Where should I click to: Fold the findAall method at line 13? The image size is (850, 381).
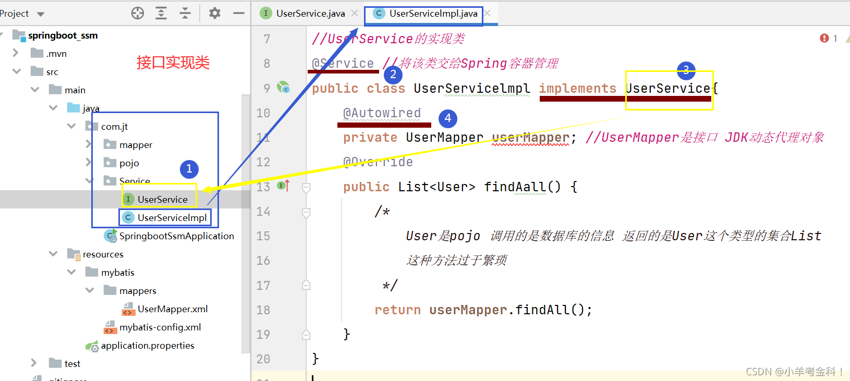(307, 187)
